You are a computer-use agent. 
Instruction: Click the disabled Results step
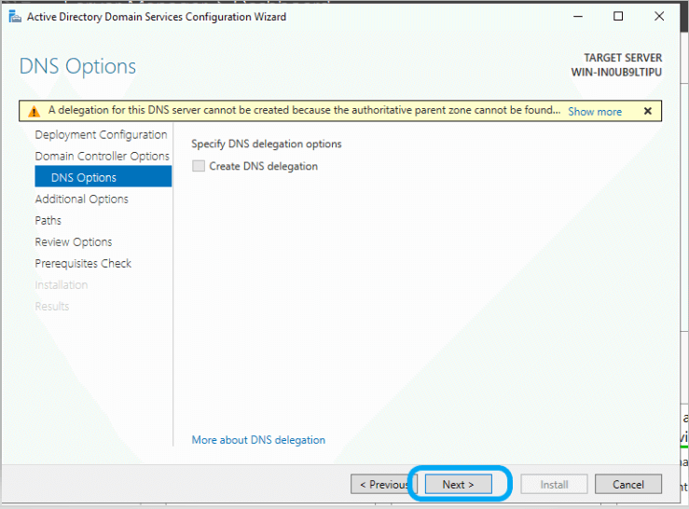click(x=52, y=307)
